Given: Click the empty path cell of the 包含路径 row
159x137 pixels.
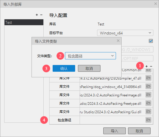Looking at the screenshot, I should pyautogui.click(x=113, y=120).
